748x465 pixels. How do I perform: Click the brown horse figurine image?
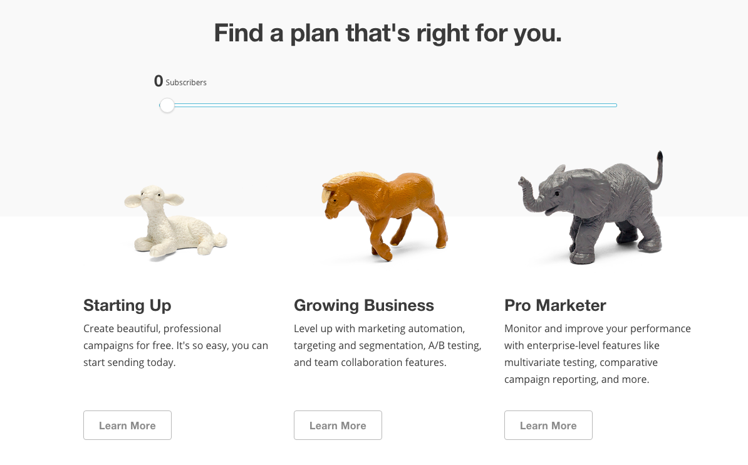(x=382, y=214)
